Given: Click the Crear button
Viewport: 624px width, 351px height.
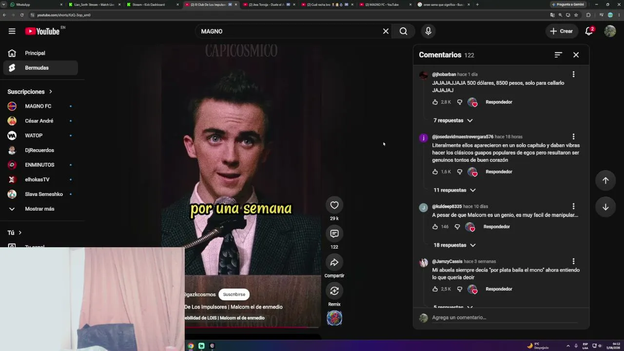Looking at the screenshot, I should 562,31.
